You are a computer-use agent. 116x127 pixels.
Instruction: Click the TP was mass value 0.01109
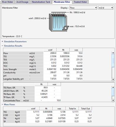tap(62, 121)
